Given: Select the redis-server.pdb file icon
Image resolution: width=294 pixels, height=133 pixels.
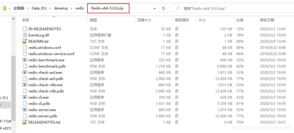Looking at the screenshot, I should (x=25, y=116).
